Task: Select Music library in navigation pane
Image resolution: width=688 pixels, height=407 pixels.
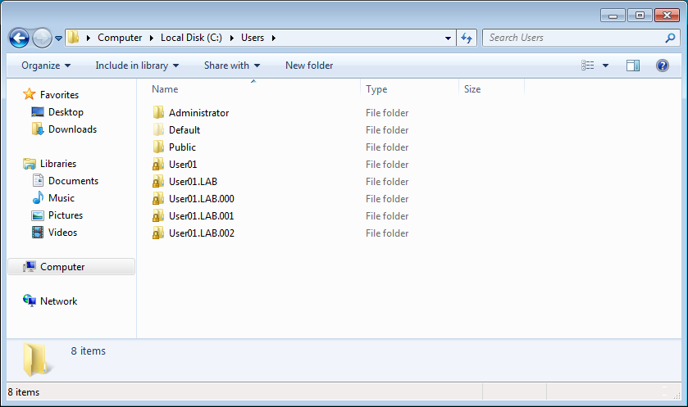Action: (x=61, y=198)
